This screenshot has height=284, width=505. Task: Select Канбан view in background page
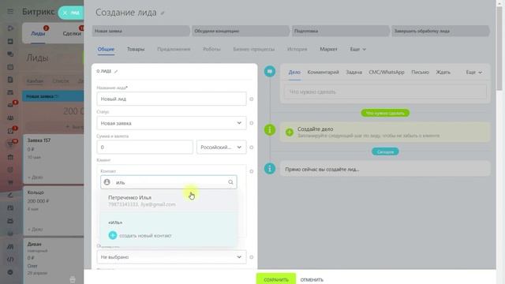pos(35,81)
